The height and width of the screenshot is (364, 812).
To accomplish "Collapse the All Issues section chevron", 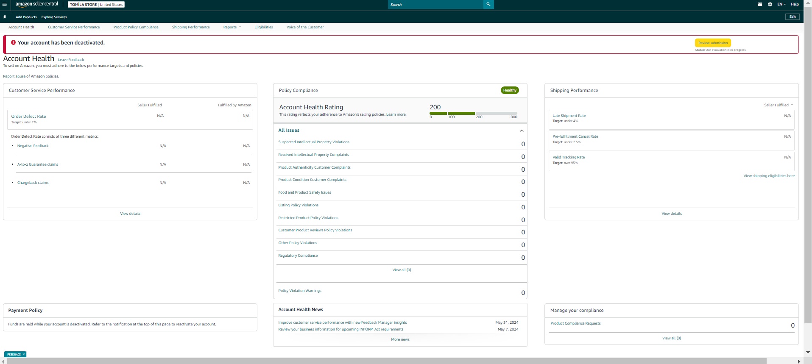I will (x=522, y=131).
